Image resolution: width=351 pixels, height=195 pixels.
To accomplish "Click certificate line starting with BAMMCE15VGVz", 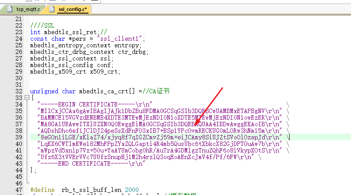I will 160,117.
